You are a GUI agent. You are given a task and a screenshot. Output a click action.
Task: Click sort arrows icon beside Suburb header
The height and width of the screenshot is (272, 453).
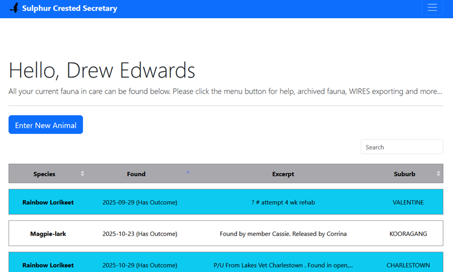[439, 174]
